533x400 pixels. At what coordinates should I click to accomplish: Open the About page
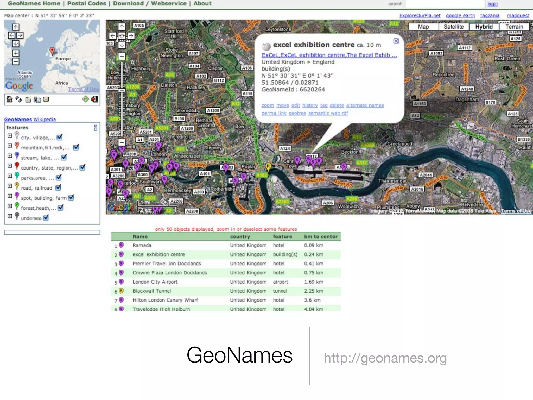pos(202,3)
